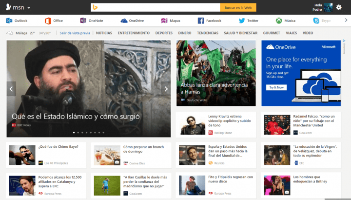Open Lenny Kravitz videoclip article
The width and height of the screenshot is (351, 200).
pos(230,120)
